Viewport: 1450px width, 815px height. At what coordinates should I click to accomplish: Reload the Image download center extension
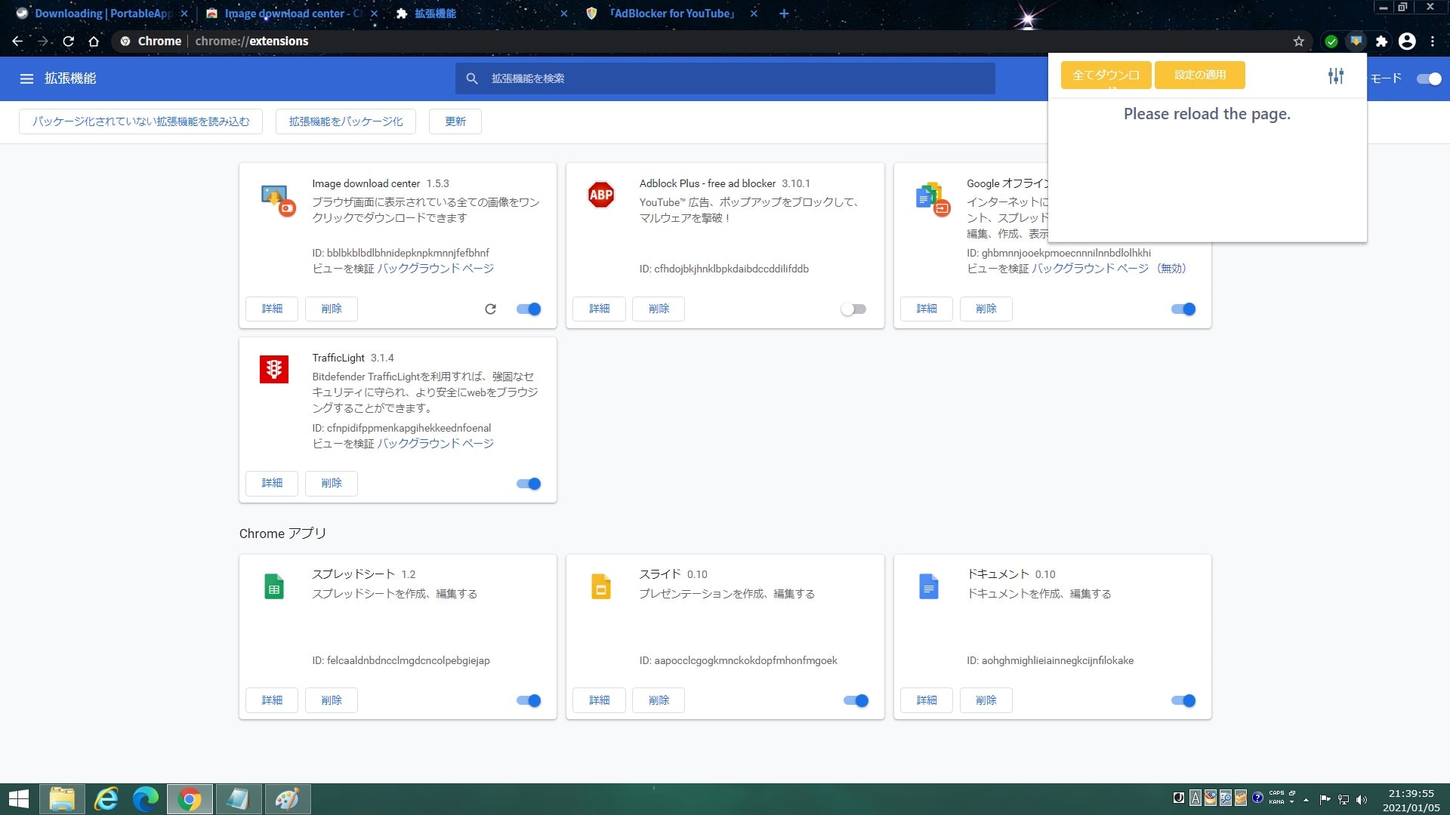(x=490, y=309)
